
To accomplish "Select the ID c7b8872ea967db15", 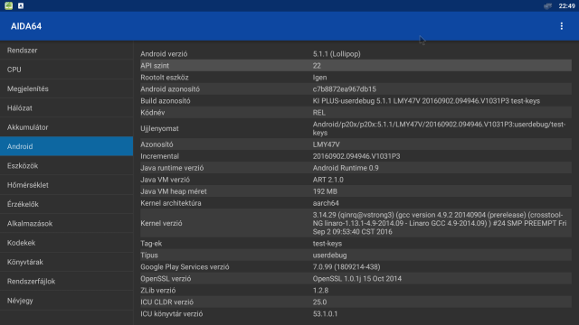I will (344, 89).
